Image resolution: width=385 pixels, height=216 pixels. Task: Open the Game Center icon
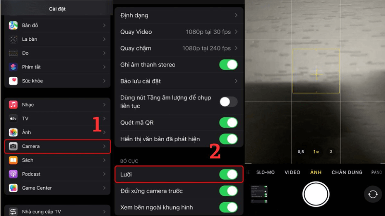pyautogui.click(x=13, y=188)
